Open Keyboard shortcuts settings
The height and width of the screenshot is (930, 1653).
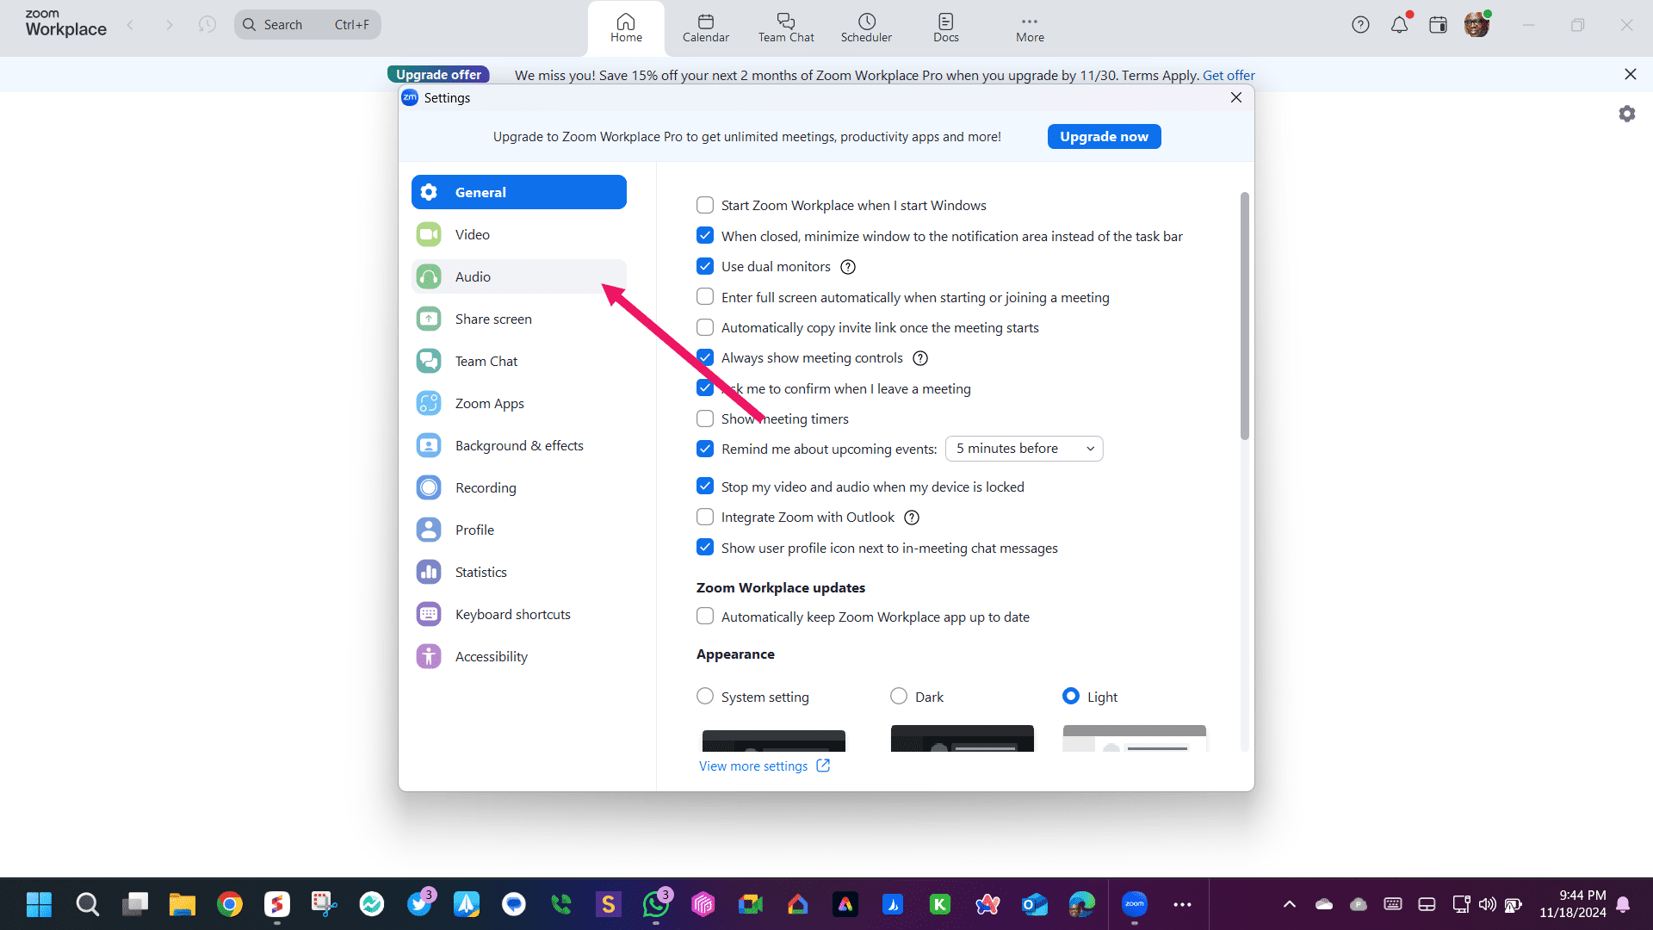[518, 614]
